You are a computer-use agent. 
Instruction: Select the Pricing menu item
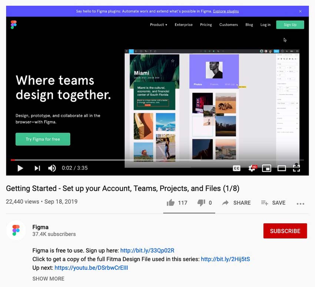[206, 25]
